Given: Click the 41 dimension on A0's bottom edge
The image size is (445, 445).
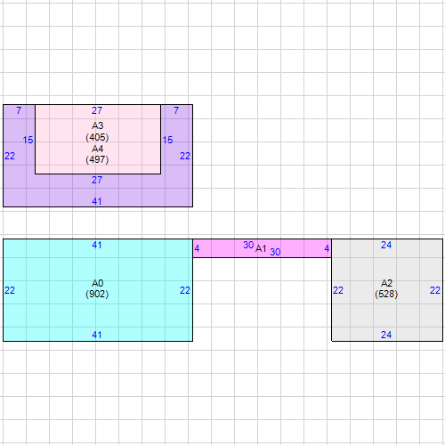Looking at the screenshot, I should [x=97, y=335].
